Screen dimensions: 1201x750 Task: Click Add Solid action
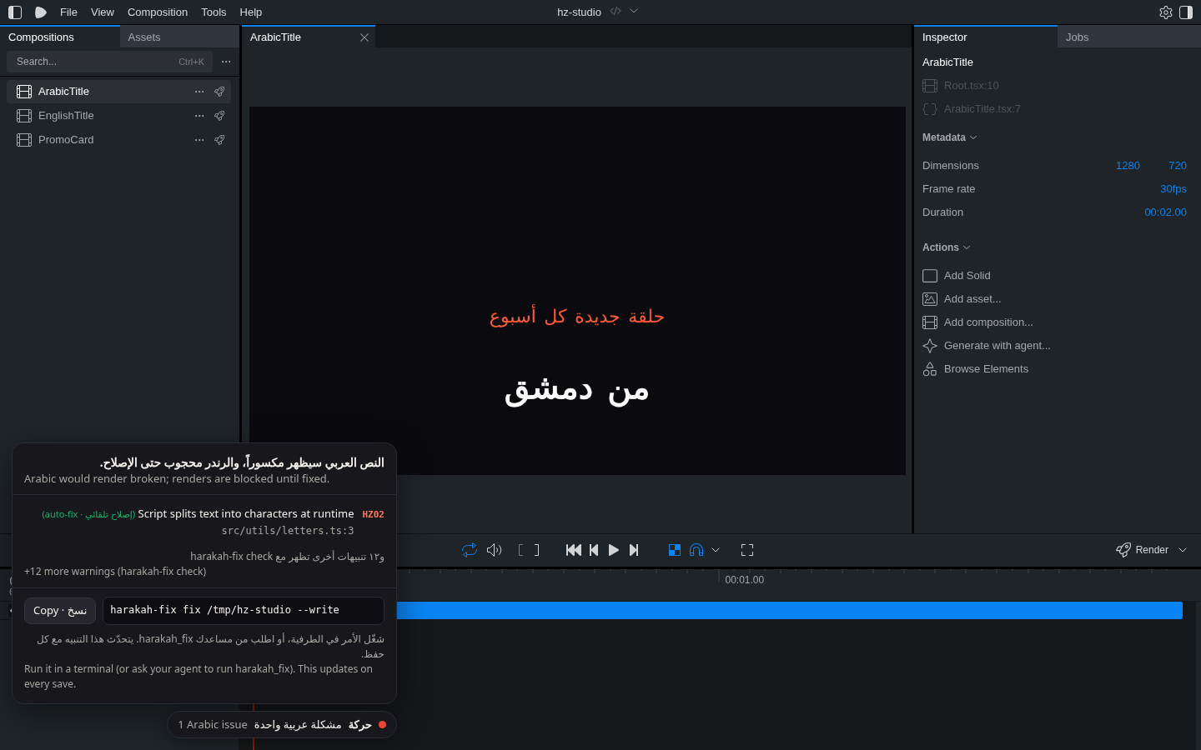(957, 276)
